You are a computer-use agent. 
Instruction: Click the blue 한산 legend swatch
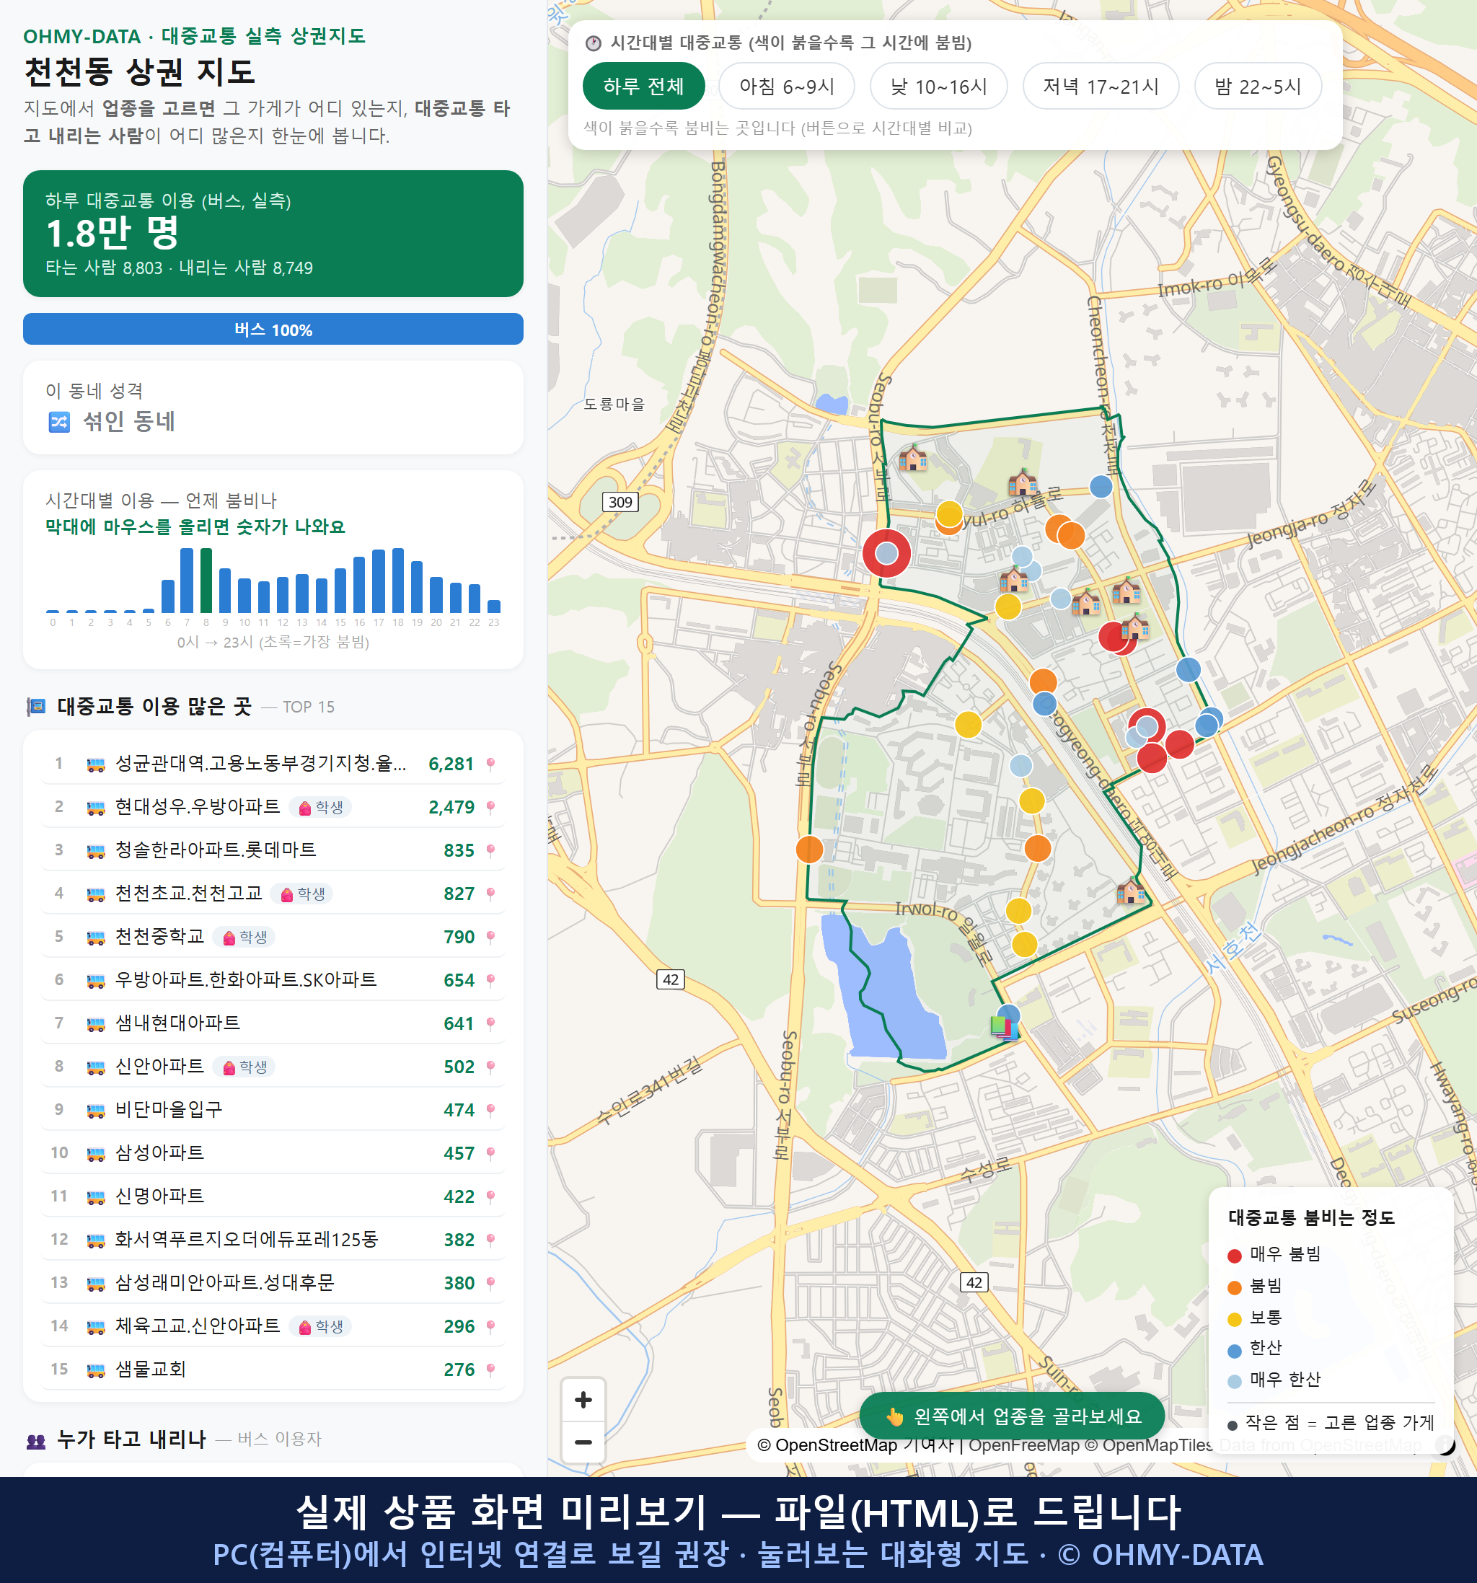(1235, 1351)
